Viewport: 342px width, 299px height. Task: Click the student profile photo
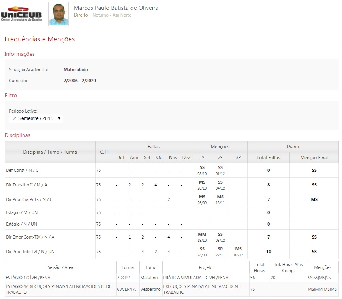[x=58, y=14]
